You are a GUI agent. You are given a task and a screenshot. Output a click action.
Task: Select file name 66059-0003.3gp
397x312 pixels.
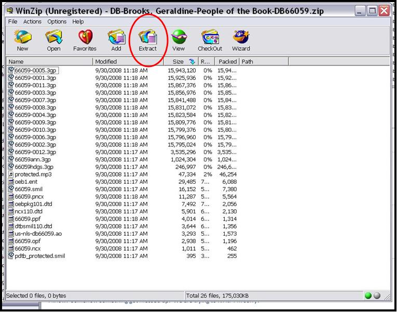point(35,92)
